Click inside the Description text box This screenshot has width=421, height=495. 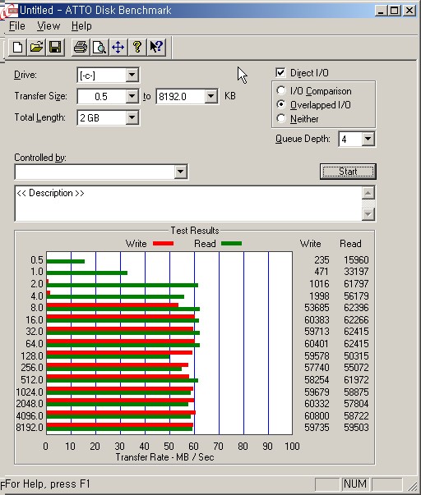[x=187, y=204]
